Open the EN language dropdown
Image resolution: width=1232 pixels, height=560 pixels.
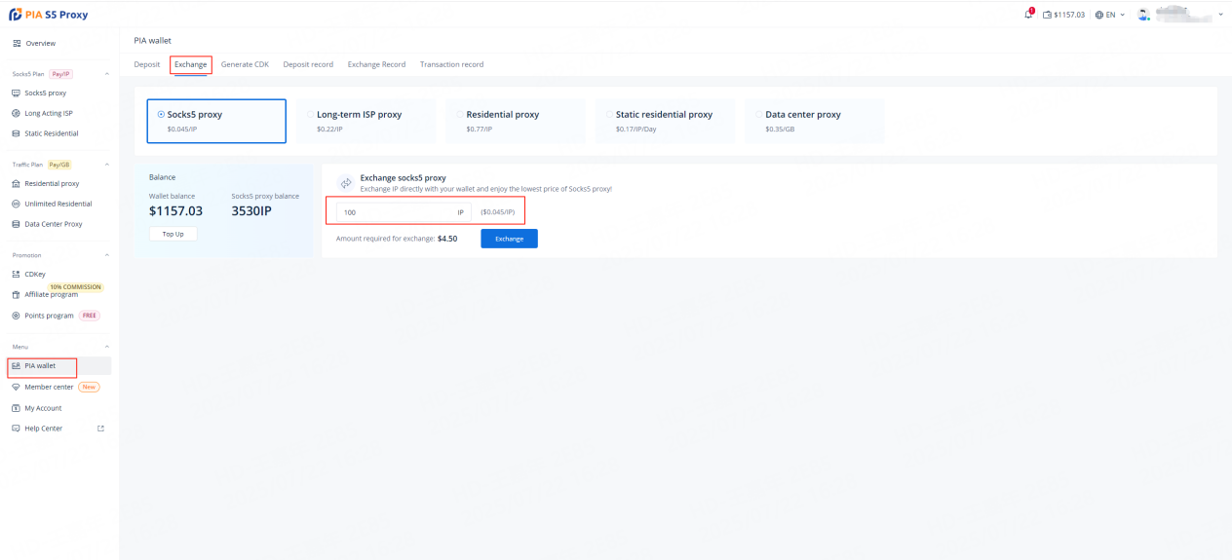(x=1109, y=15)
